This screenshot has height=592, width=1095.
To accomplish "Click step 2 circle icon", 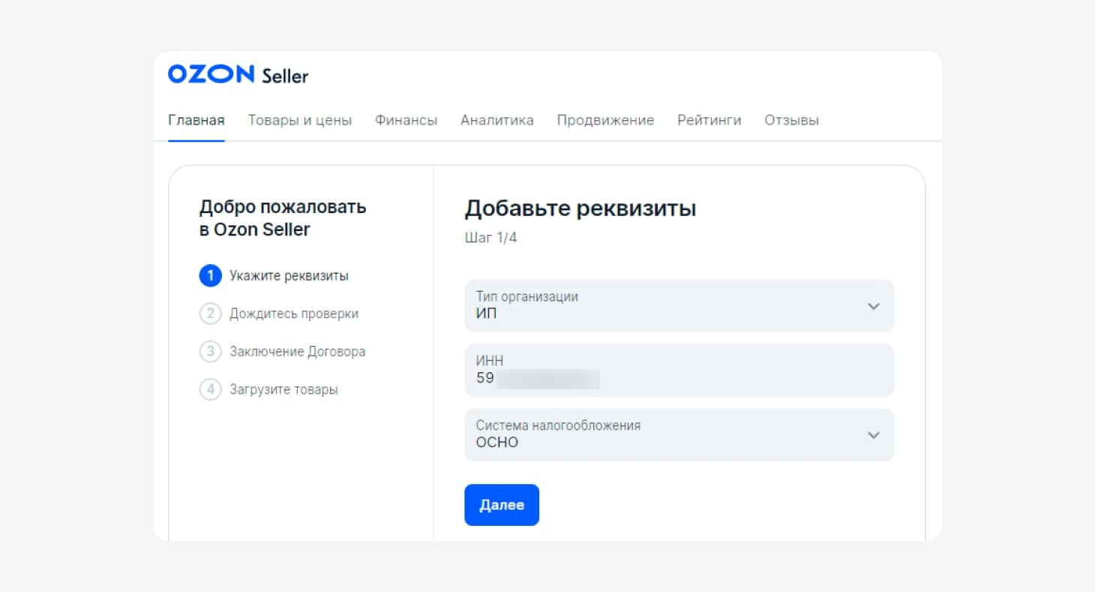I will point(210,314).
